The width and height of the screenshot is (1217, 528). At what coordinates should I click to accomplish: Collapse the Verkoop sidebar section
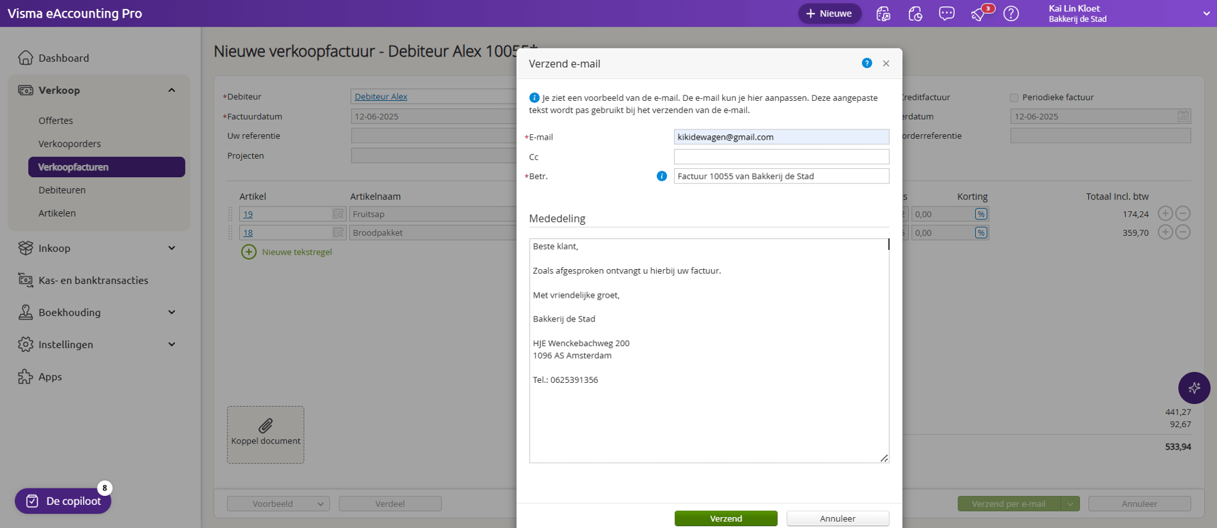tap(172, 91)
